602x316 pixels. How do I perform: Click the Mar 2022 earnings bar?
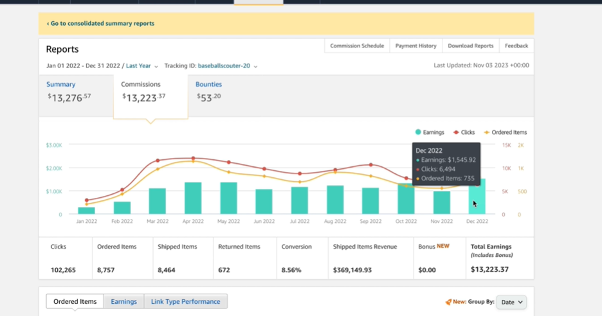158,201
